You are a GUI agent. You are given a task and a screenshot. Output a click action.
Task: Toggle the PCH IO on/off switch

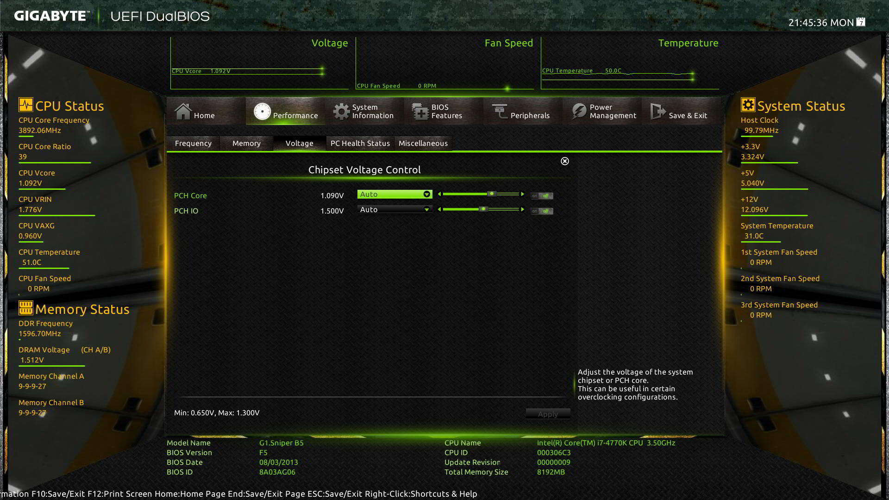542,211
